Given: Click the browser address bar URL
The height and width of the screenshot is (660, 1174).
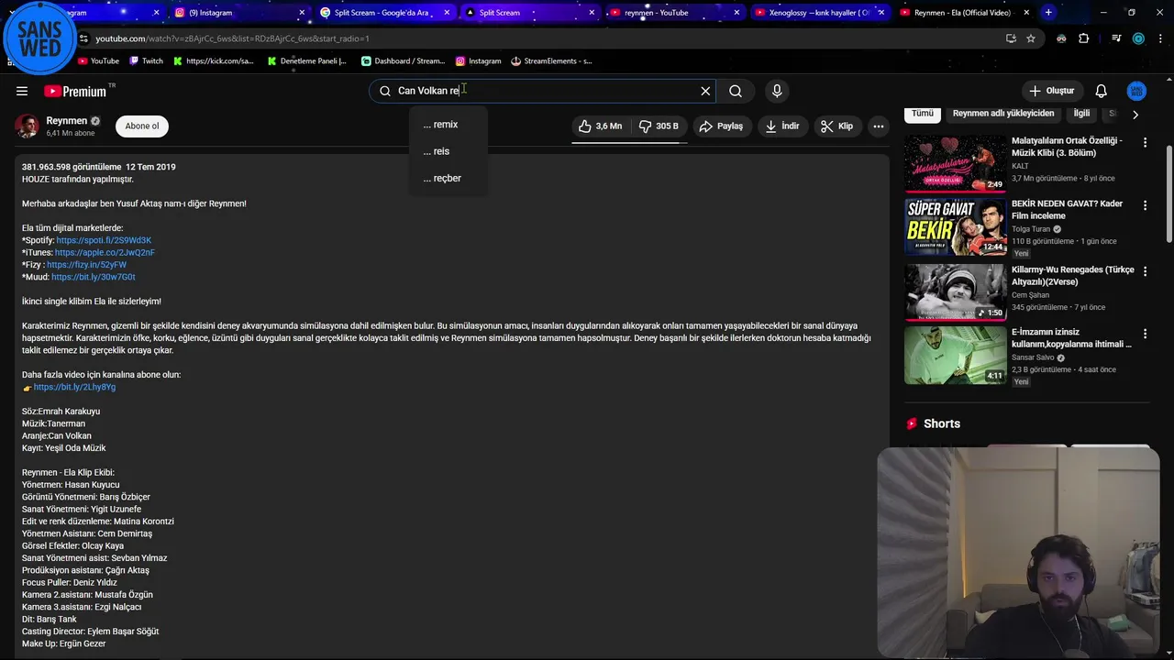Looking at the screenshot, I should (x=233, y=38).
